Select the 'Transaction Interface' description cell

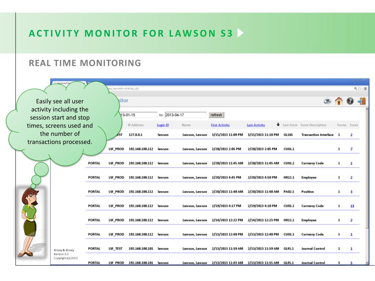coord(318,135)
